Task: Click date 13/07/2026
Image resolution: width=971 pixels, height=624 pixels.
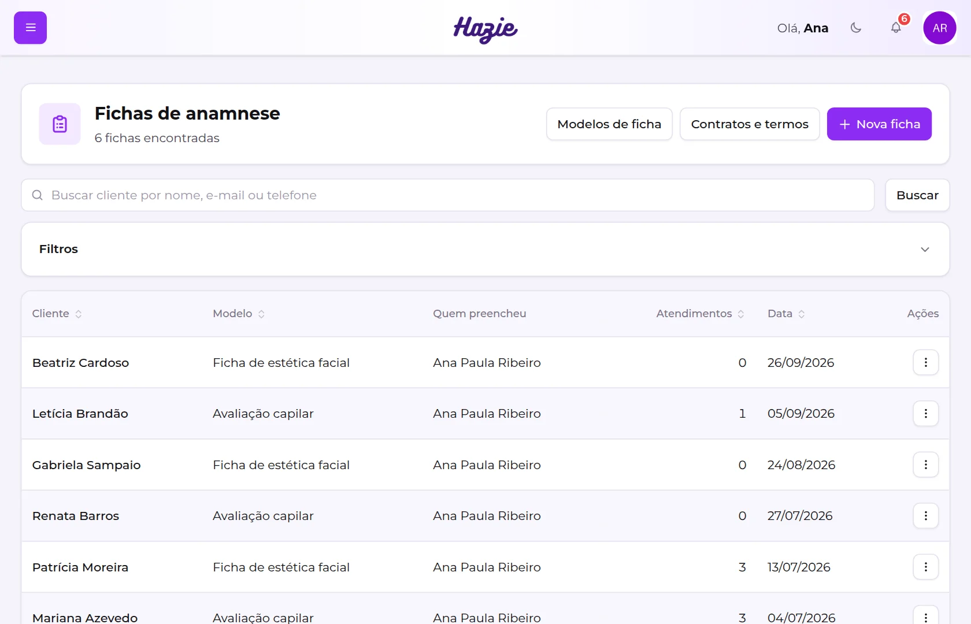Action: click(799, 567)
